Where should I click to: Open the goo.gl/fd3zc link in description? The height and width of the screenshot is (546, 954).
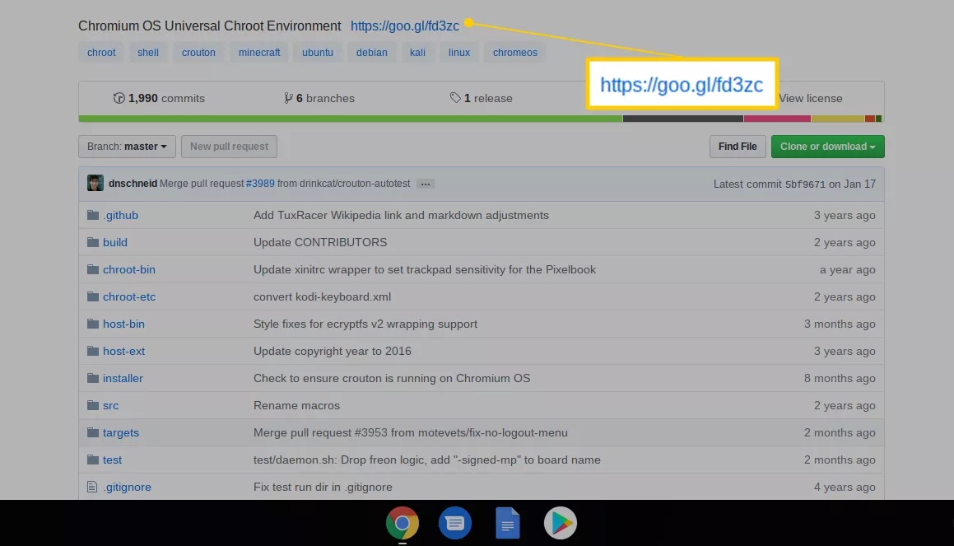click(404, 26)
